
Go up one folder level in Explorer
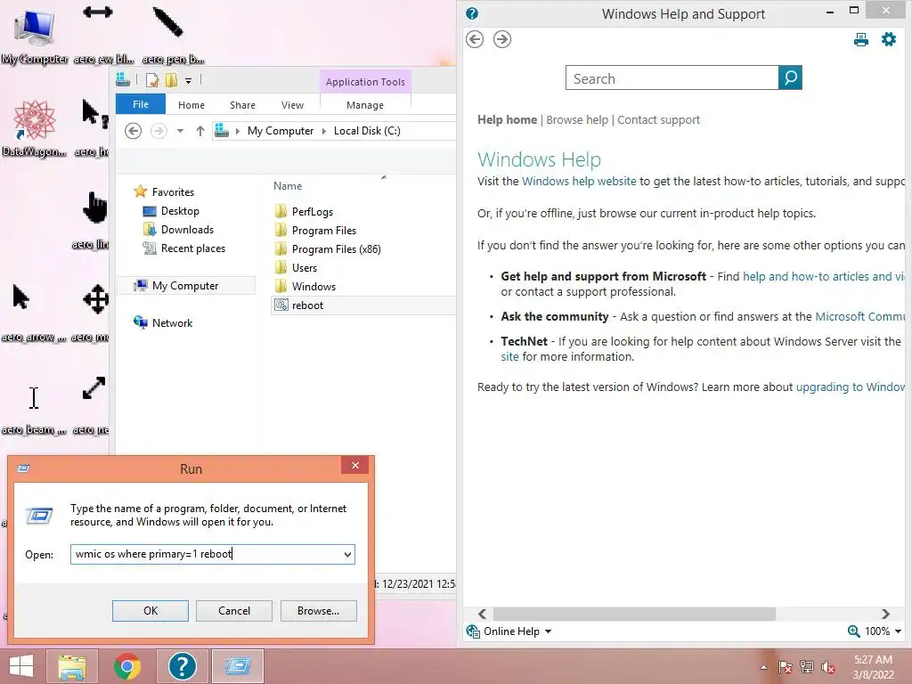click(200, 131)
